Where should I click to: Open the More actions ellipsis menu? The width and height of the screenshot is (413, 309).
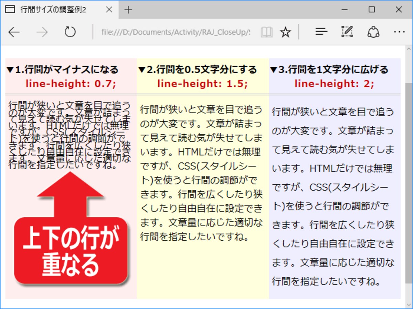[x=399, y=32]
